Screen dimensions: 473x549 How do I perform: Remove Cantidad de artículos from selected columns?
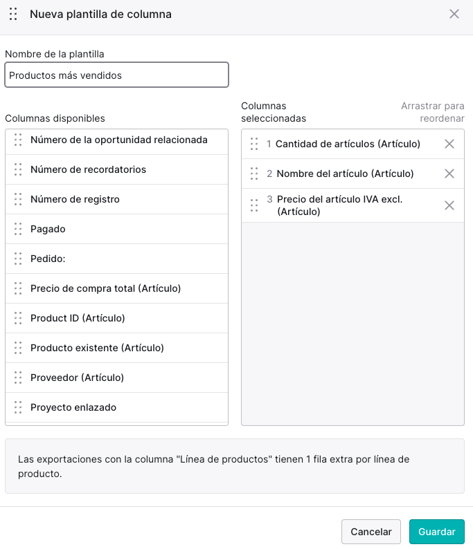449,144
